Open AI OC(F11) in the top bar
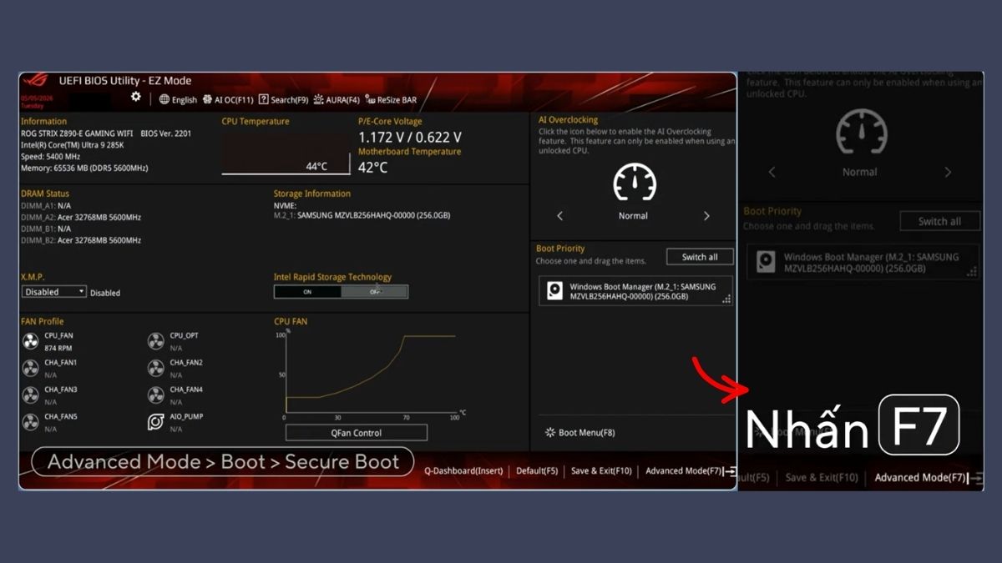 [x=228, y=99]
